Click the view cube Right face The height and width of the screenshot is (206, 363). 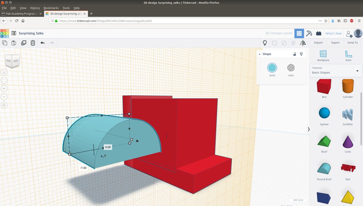(x=16, y=61)
